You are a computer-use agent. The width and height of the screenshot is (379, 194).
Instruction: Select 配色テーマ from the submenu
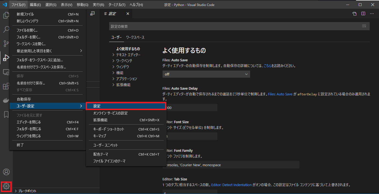[126, 154]
